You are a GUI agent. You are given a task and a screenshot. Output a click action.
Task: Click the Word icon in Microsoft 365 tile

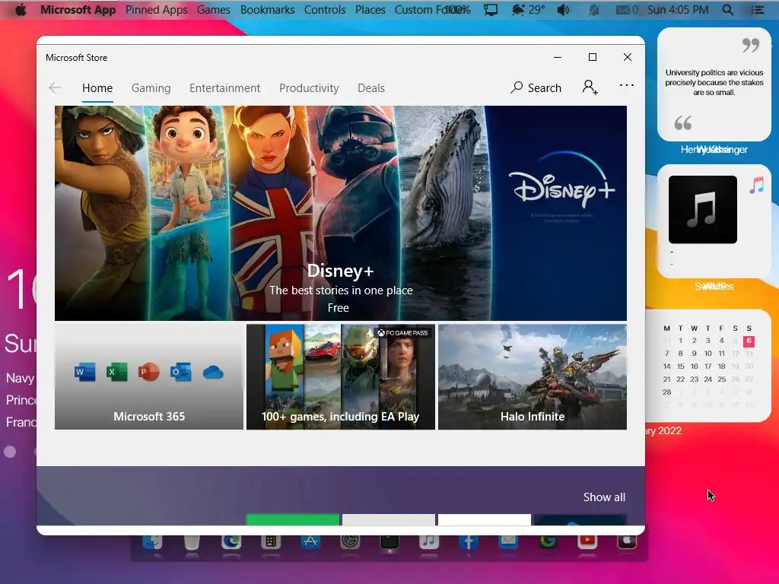84,372
